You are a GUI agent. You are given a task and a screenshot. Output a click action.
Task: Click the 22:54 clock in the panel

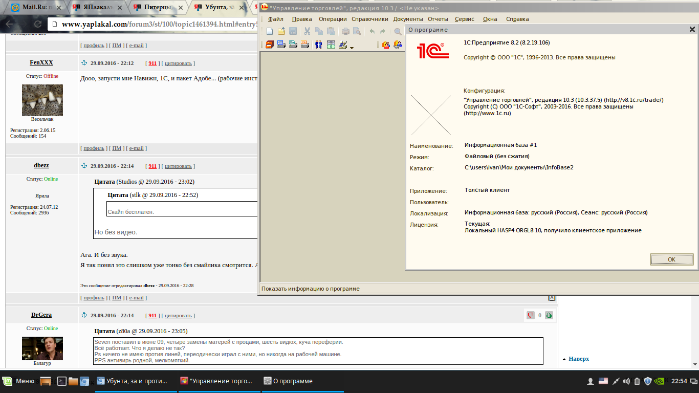point(679,381)
